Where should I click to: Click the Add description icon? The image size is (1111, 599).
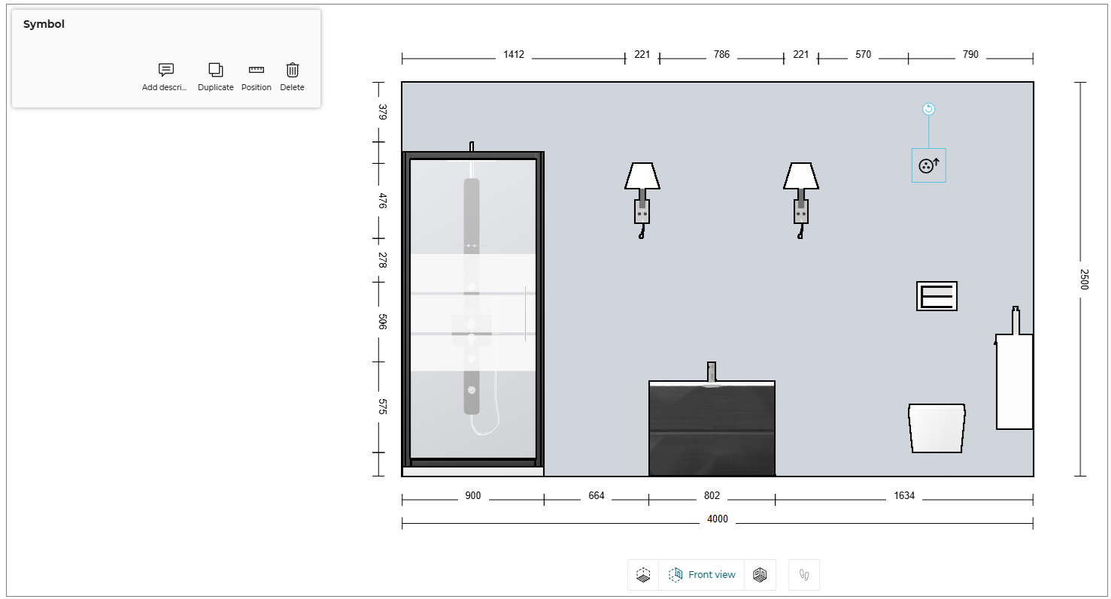[x=165, y=70]
